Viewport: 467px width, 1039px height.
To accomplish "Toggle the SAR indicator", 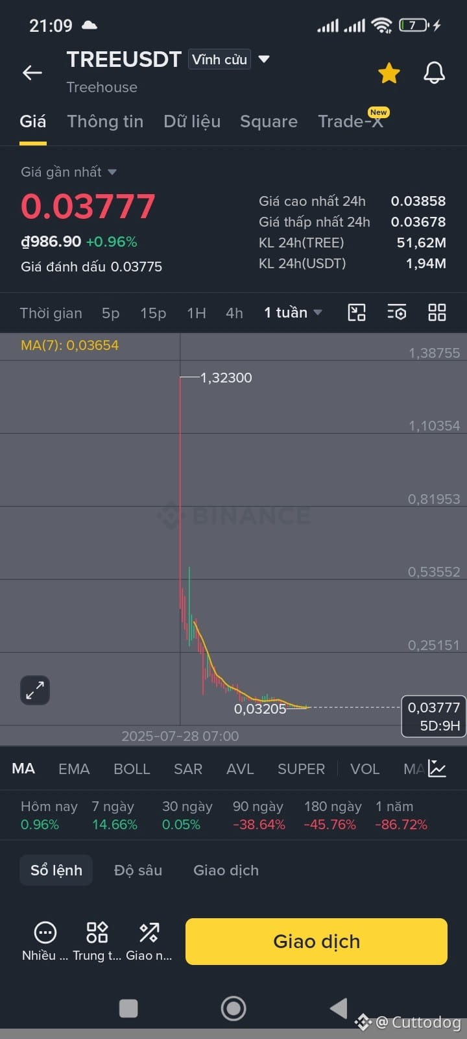I will pos(188,769).
